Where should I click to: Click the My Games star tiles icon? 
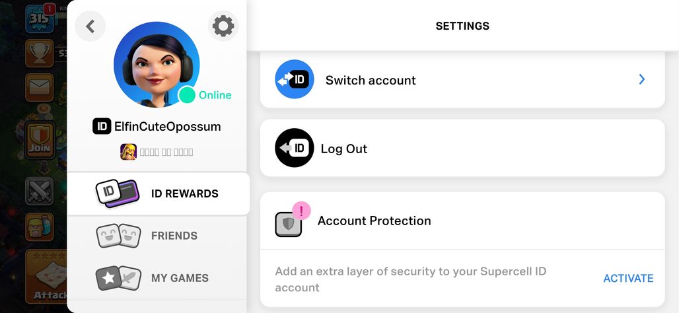pos(118,278)
